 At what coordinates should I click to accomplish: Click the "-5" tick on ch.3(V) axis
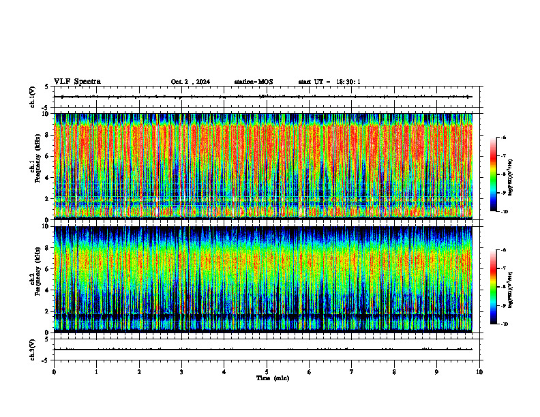[x=46, y=360]
